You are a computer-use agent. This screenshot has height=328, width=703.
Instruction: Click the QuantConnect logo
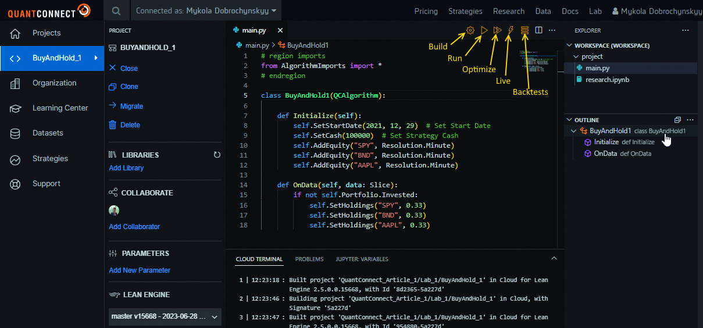point(49,10)
